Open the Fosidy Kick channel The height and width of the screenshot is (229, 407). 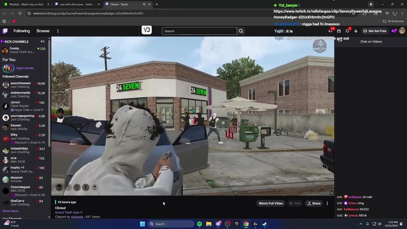coord(24,50)
